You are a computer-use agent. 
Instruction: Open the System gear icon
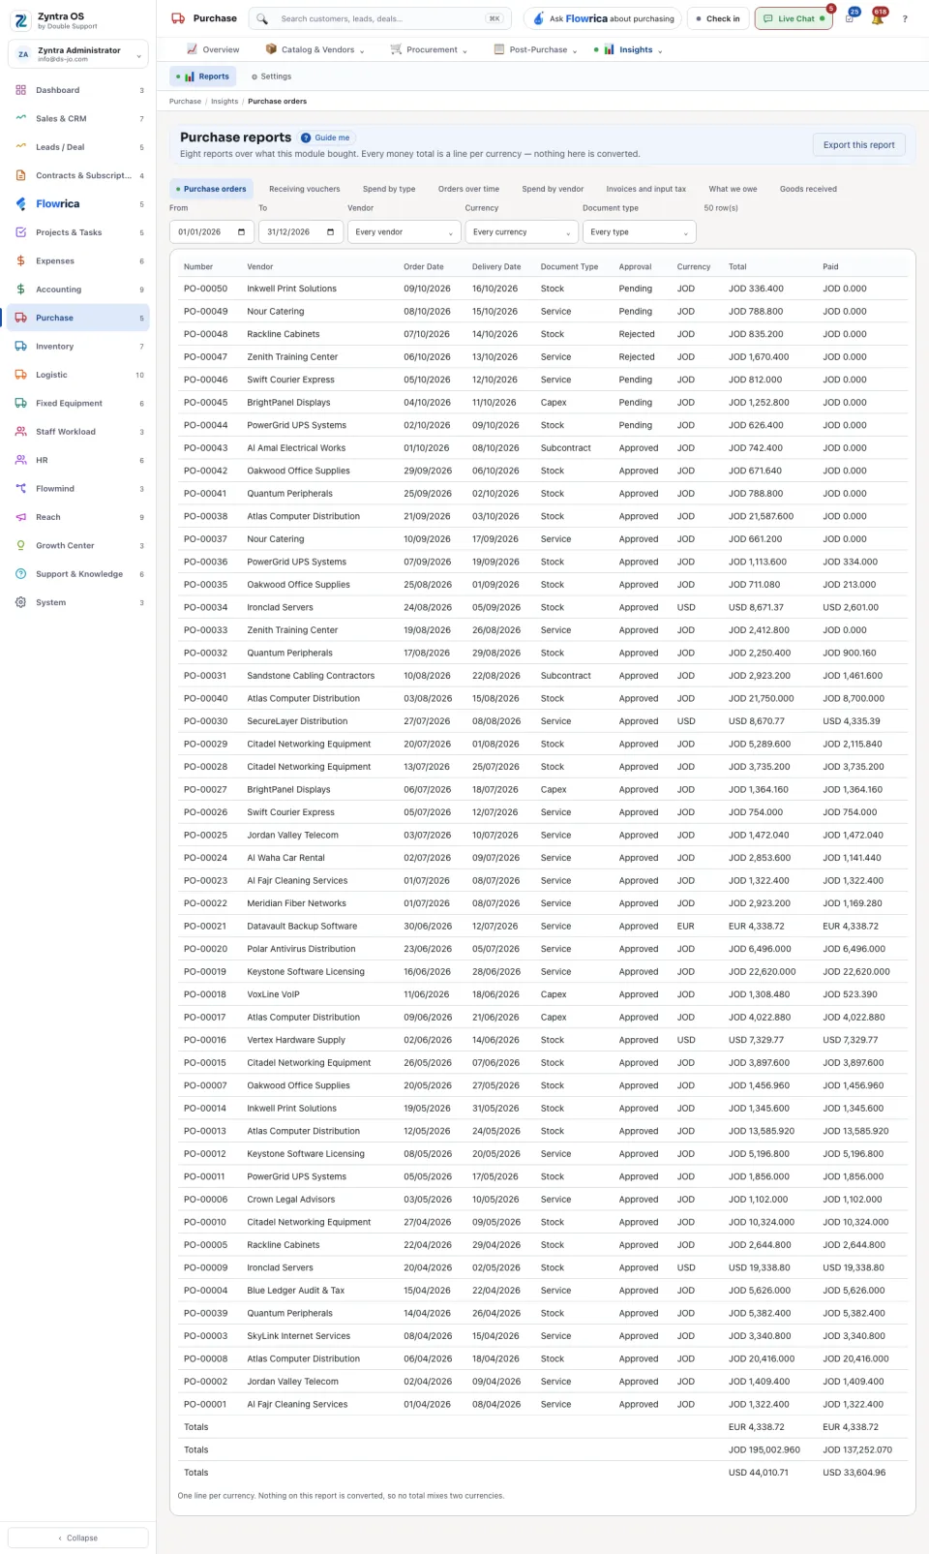(21, 602)
